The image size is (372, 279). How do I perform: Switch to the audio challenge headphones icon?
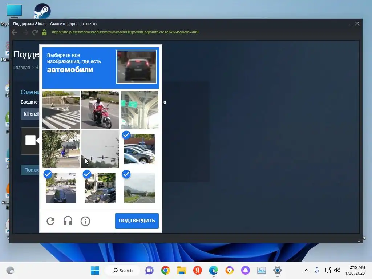[x=68, y=221]
